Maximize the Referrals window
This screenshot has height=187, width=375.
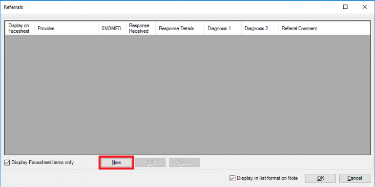[345, 7]
